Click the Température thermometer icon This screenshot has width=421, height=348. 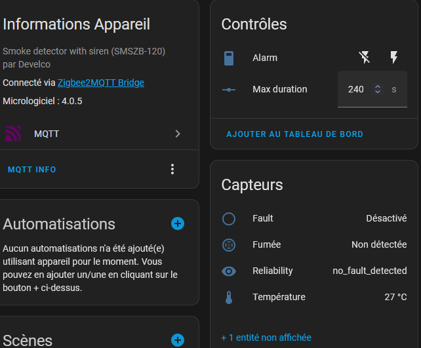coord(229,298)
